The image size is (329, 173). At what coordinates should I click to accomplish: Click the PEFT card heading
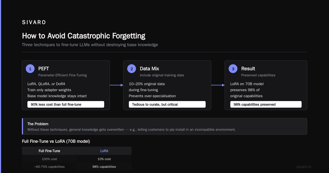click(44, 69)
